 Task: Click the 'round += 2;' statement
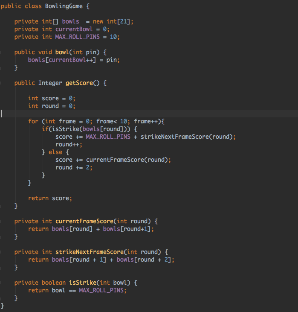[74, 168]
